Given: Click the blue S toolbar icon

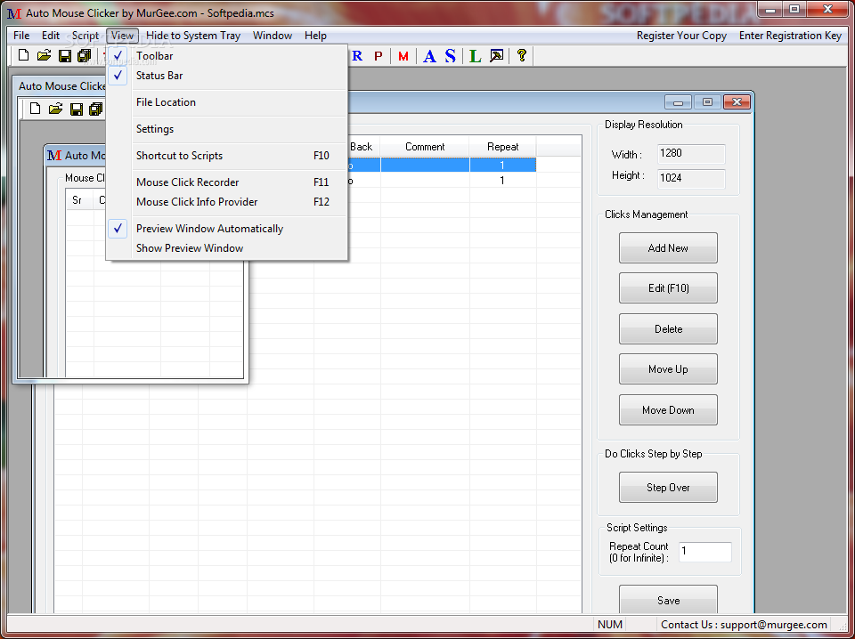Looking at the screenshot, I should [450, 56].
